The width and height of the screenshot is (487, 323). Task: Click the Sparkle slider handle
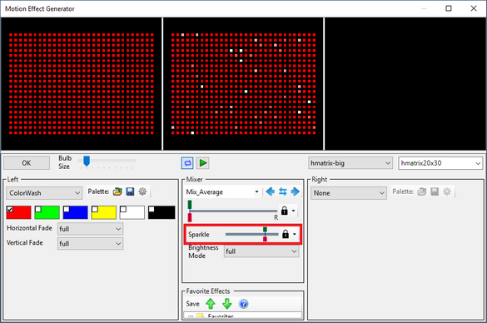[265, 234]
